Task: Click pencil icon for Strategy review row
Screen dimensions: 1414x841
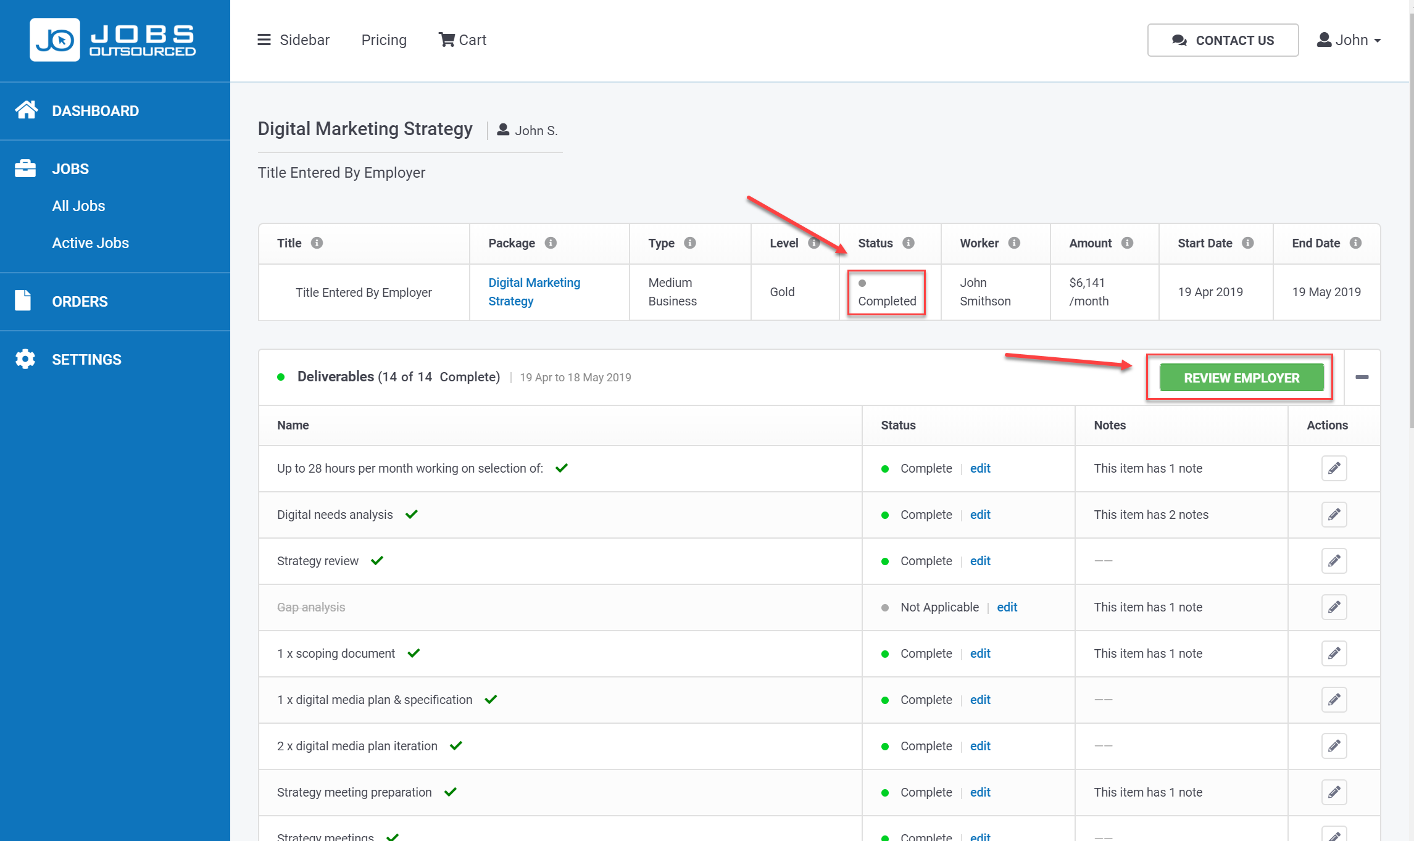Action: click(x=1334, y=561)
